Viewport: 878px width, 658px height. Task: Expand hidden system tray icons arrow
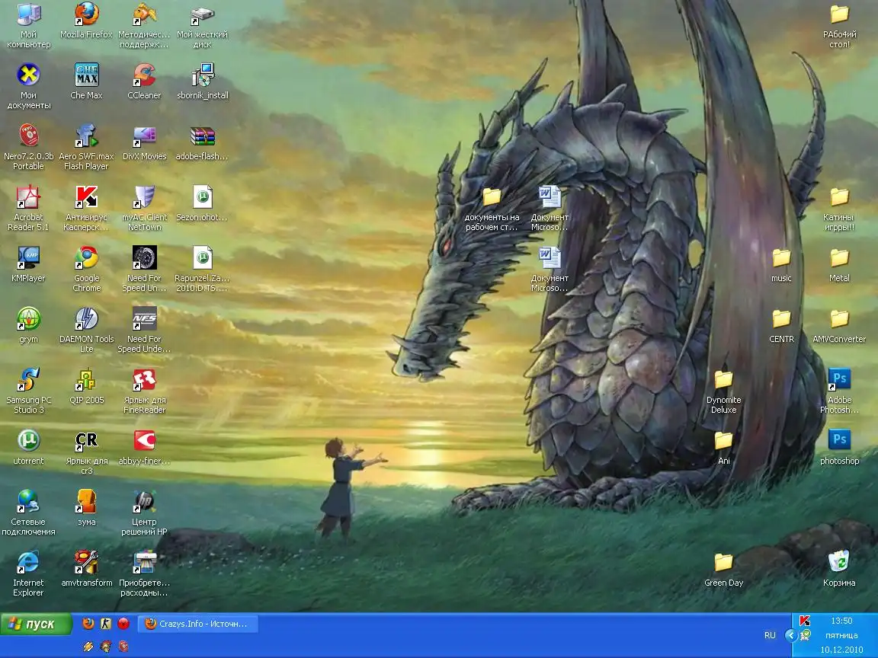(x=790, y=635)
